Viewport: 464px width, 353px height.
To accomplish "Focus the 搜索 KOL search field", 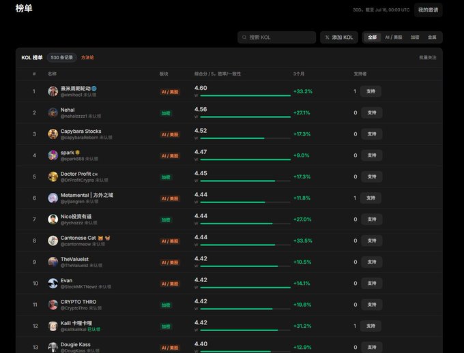I will pos(276,37).
